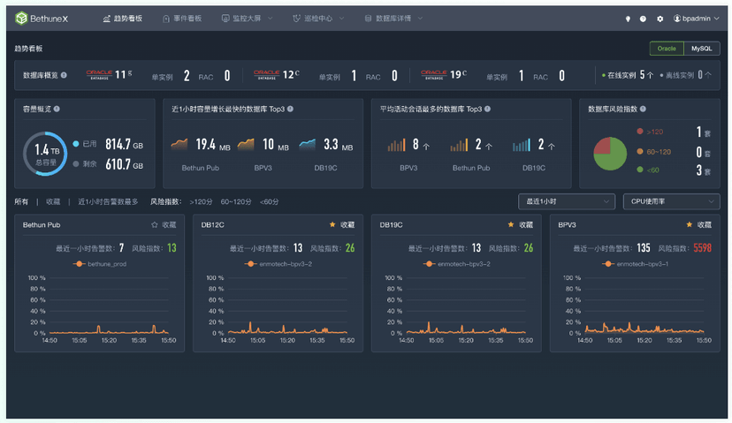This screenshot has height=423, width=732.
Task: Click the BethuneX logo icon
Action: [x=21, y=19]
